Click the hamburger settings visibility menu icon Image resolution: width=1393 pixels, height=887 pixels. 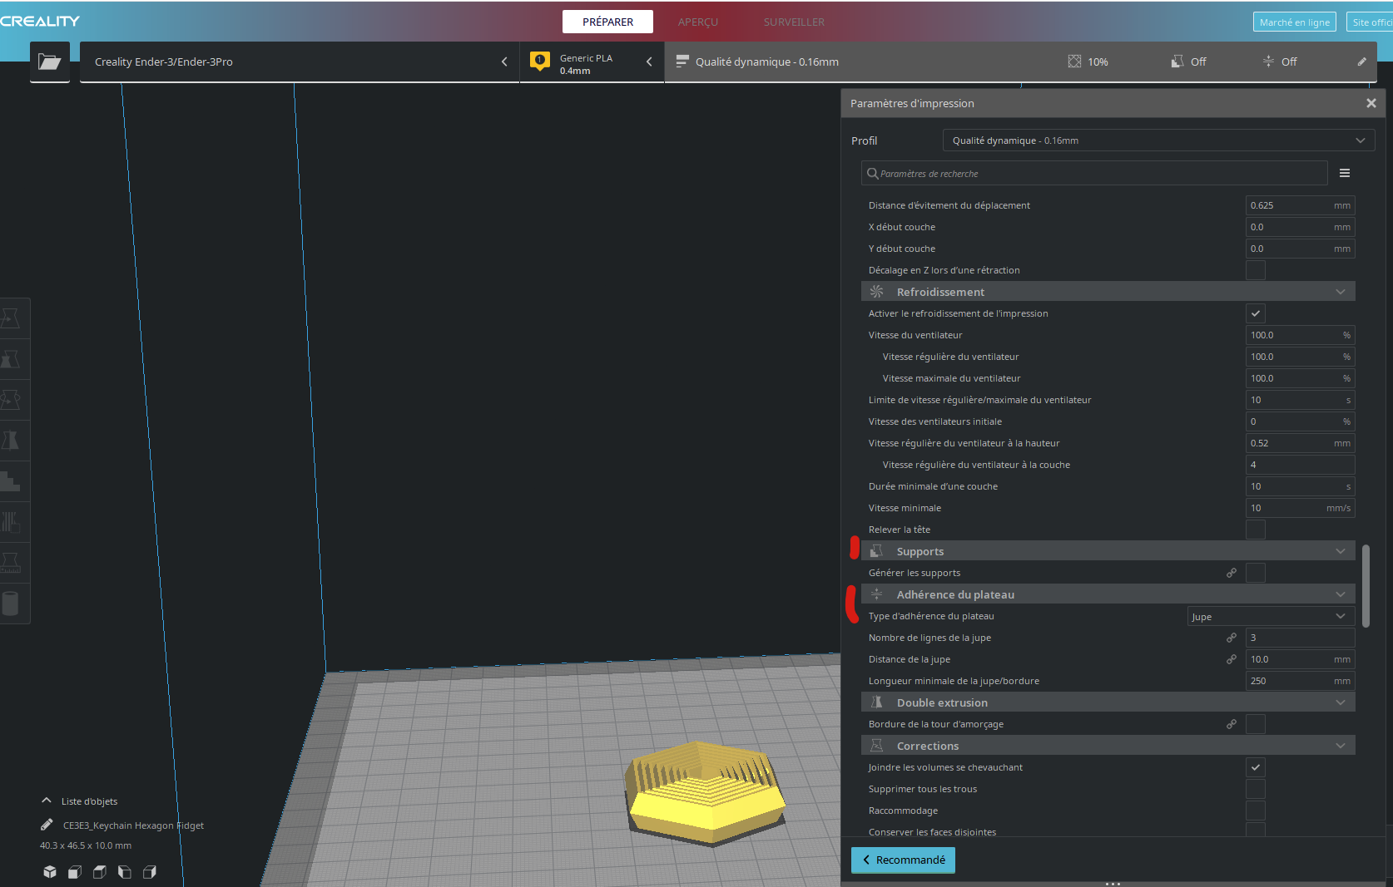pyautogui.click(x=1345, y=173)
